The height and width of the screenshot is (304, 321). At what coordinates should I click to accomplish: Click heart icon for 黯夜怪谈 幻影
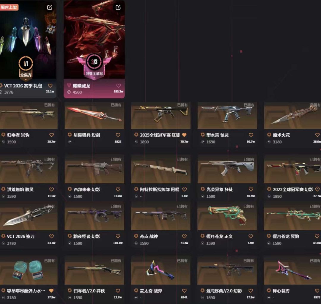click(118, 236)
